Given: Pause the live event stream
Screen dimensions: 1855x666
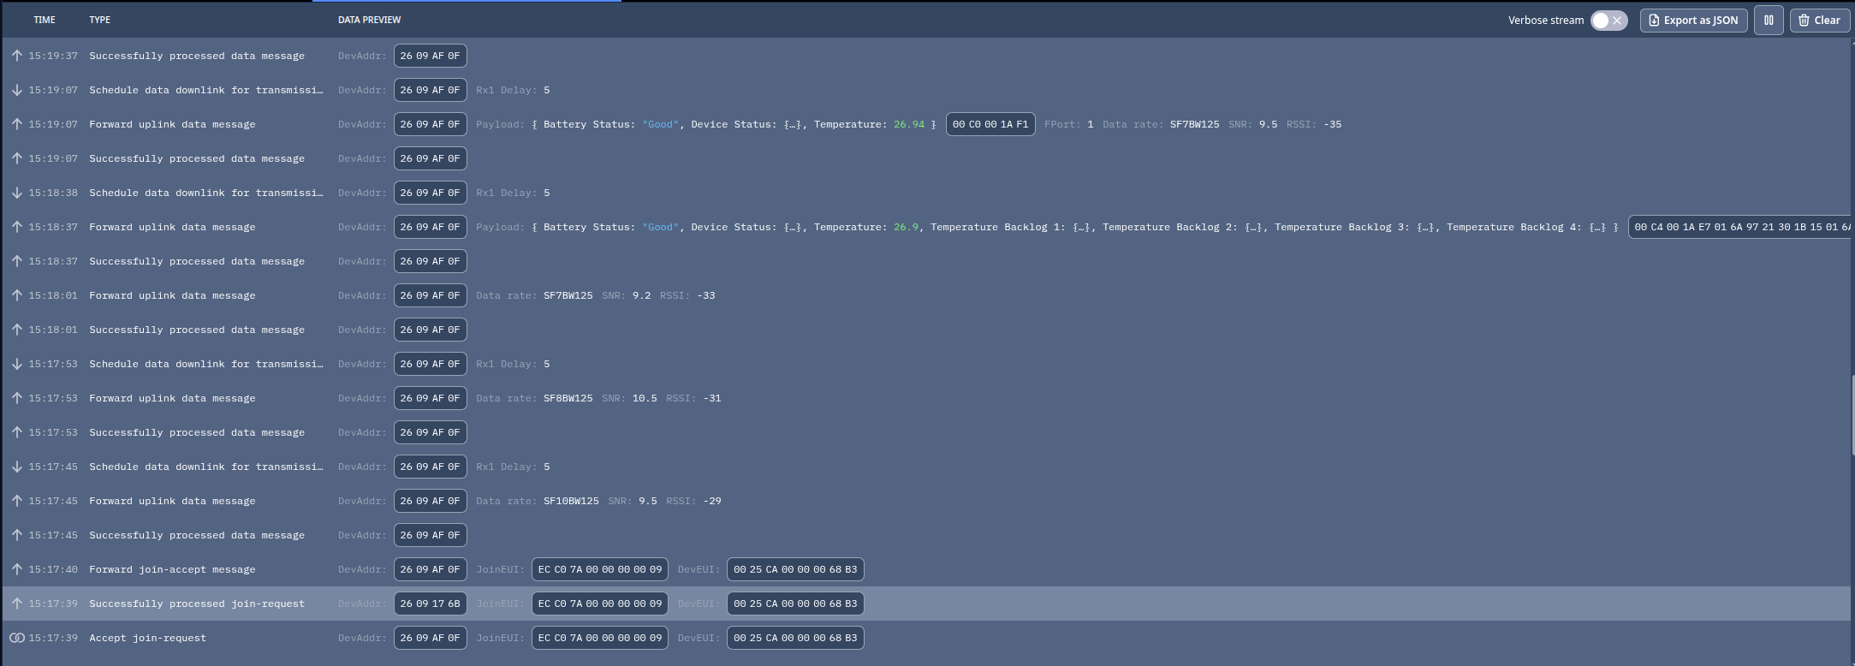Looking at the screenshot, I should tap(1769, 21).
